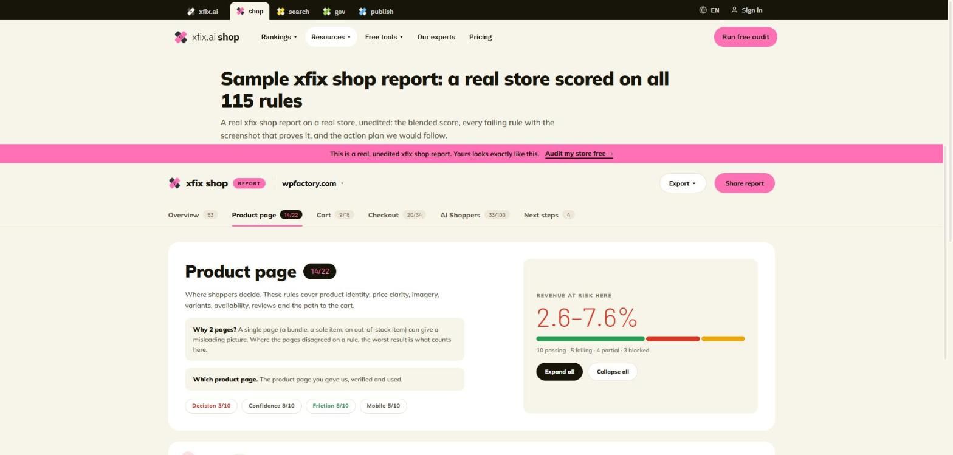Select the shop tab in top bar
The height and width of the screenshot is (455, 953).
250,11
